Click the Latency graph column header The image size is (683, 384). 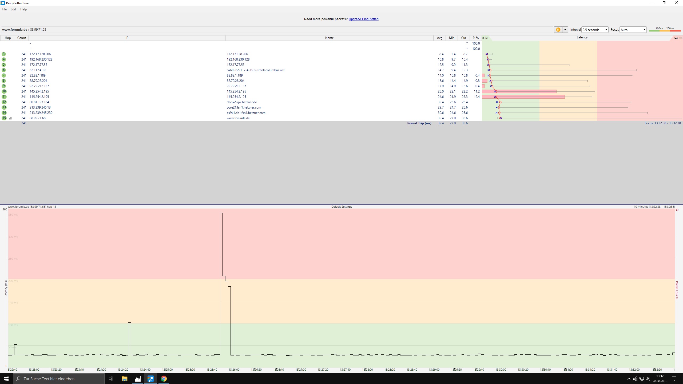coord(582,38)
